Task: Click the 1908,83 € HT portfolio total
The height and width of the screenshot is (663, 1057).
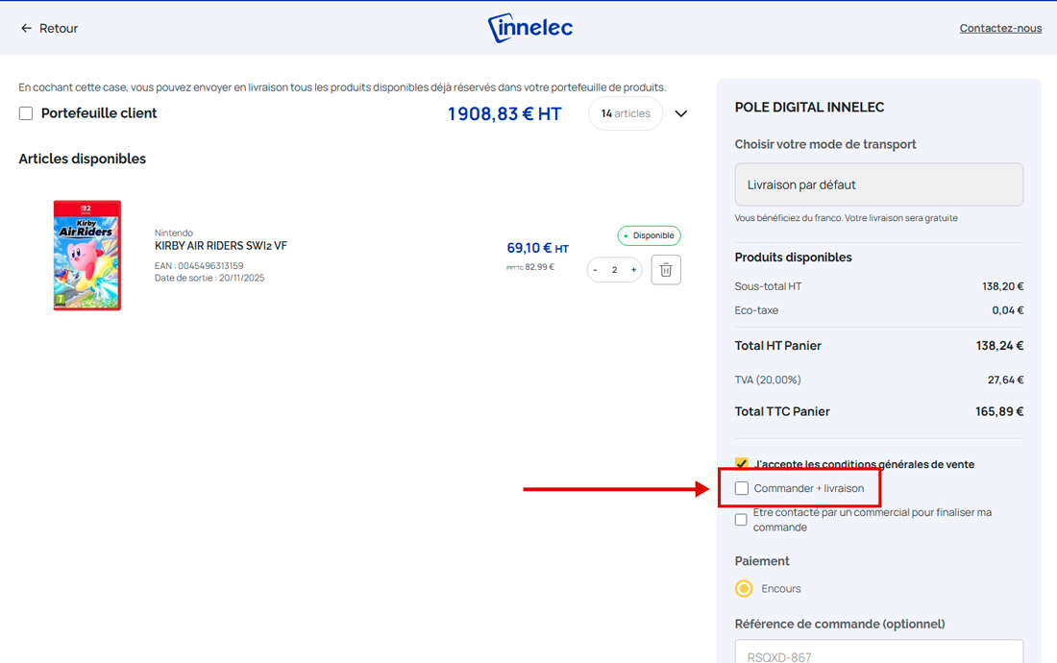Action: tap(504, 114)
